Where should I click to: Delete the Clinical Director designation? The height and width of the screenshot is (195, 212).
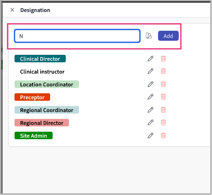(x=163, y=59)
